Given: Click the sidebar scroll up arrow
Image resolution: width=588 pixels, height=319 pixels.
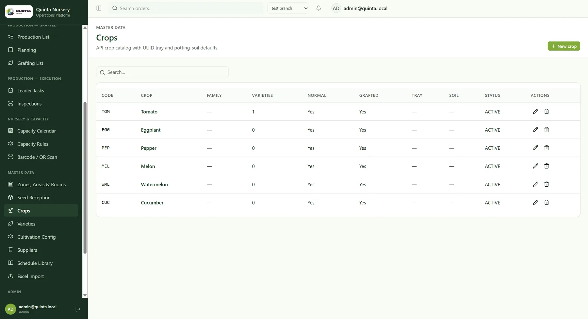Looking at the screenshot, I should point(85,27).
